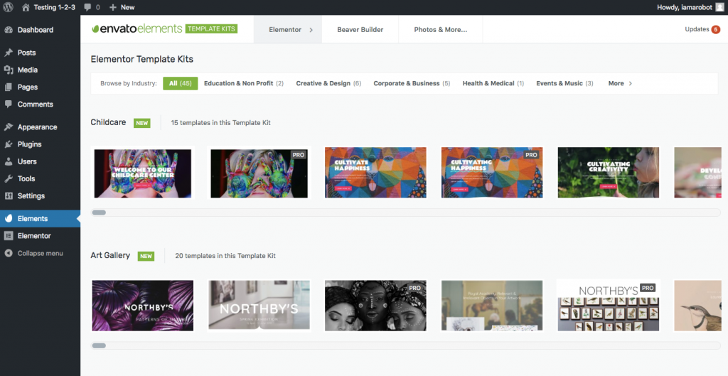Click the Tools wrench icon
Viewport: 728px width, 376px height.
pyautogui.click(x=9, y=178)
